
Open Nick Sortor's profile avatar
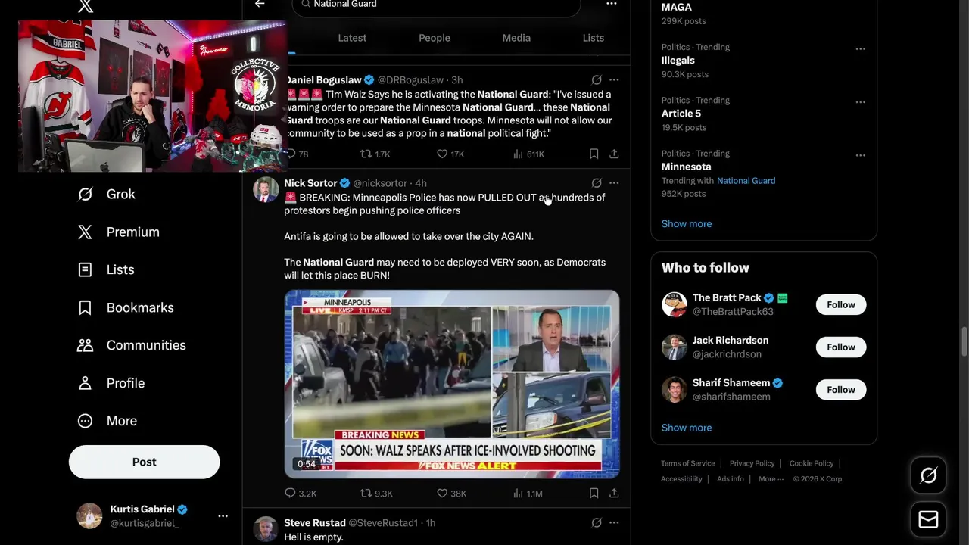click(266, 190)
